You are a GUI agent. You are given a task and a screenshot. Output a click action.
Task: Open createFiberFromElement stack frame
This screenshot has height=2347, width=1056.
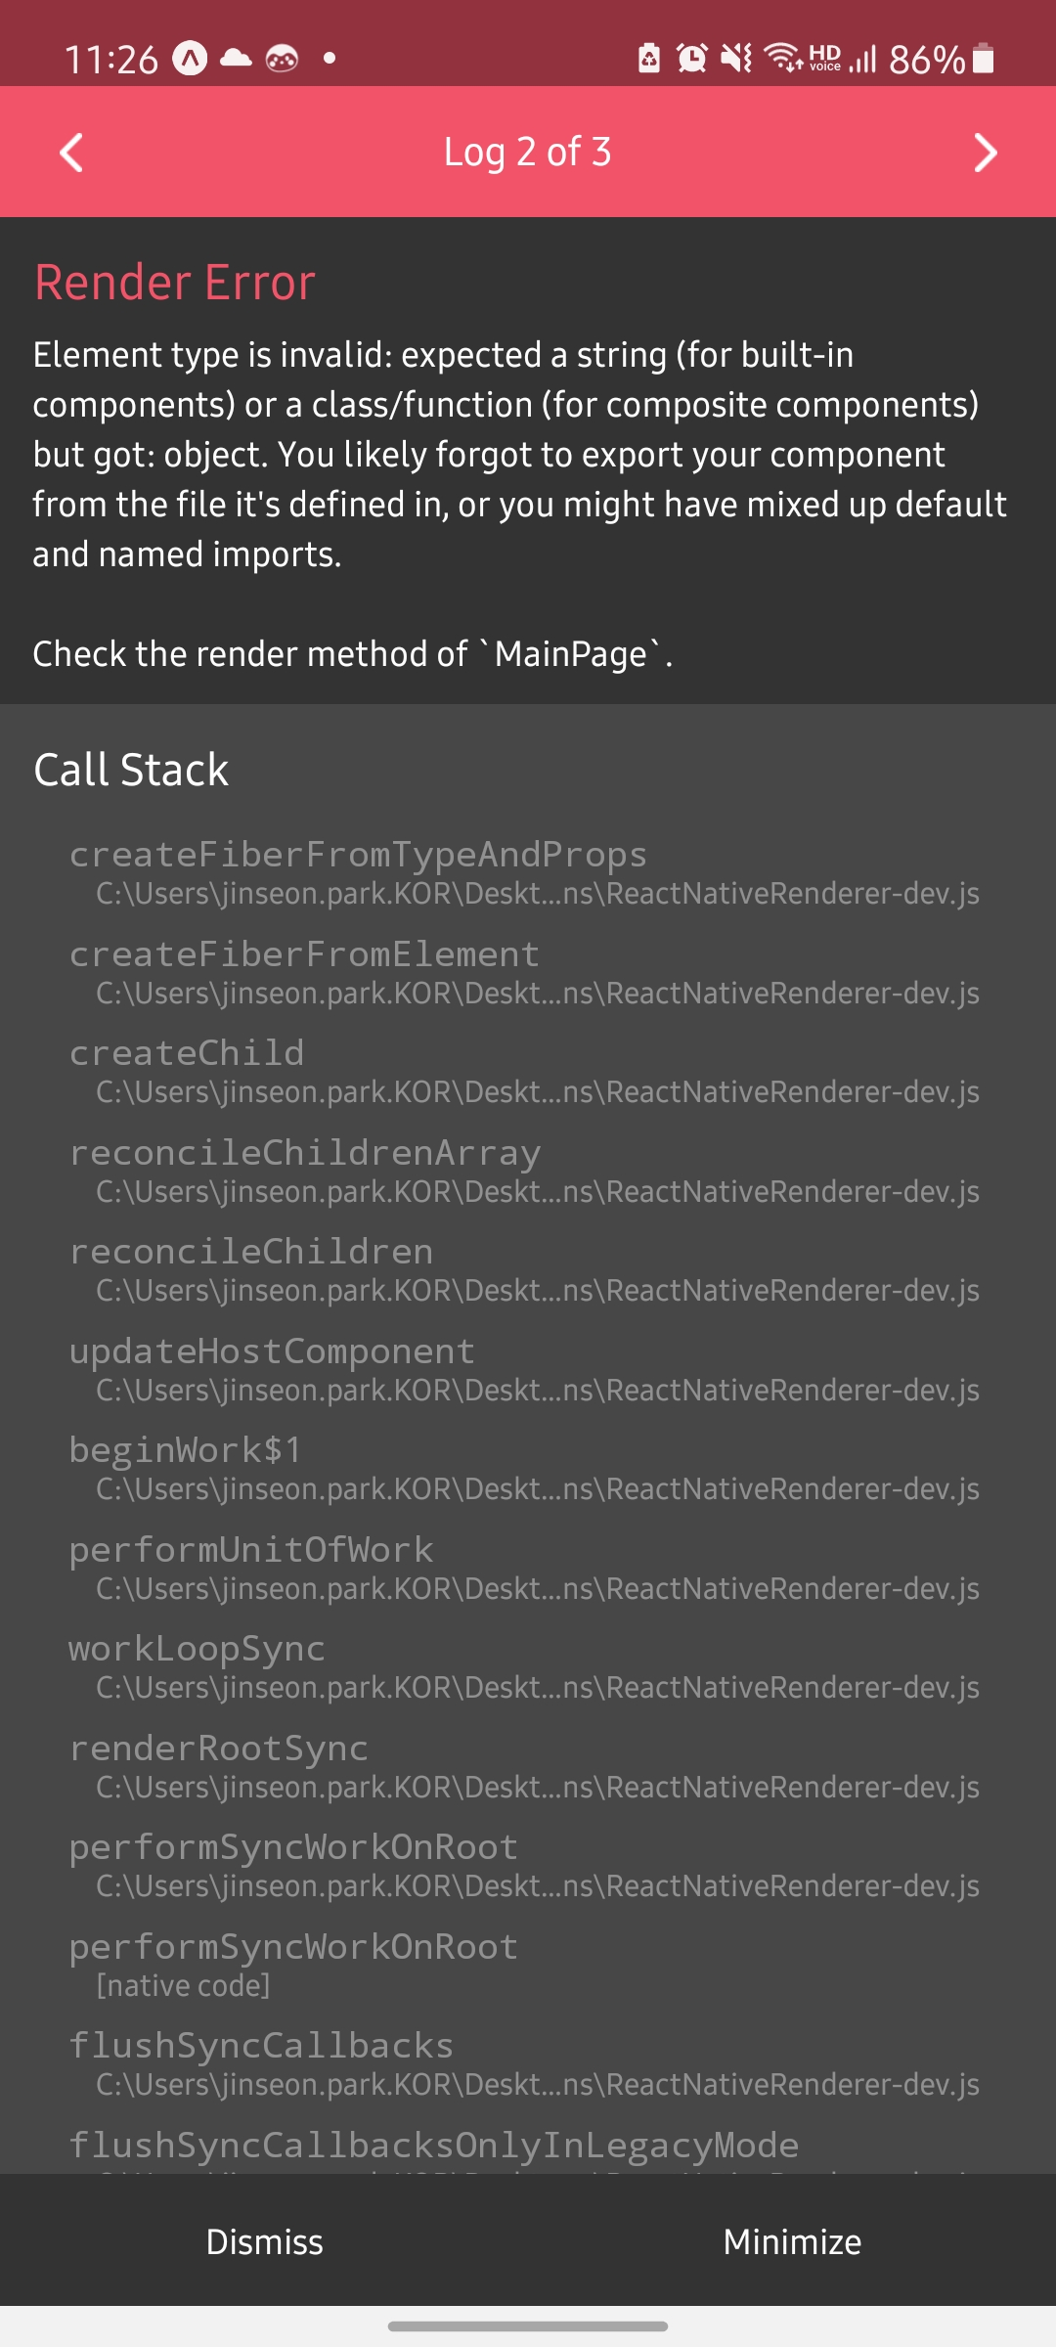click(x=524, y=972)
